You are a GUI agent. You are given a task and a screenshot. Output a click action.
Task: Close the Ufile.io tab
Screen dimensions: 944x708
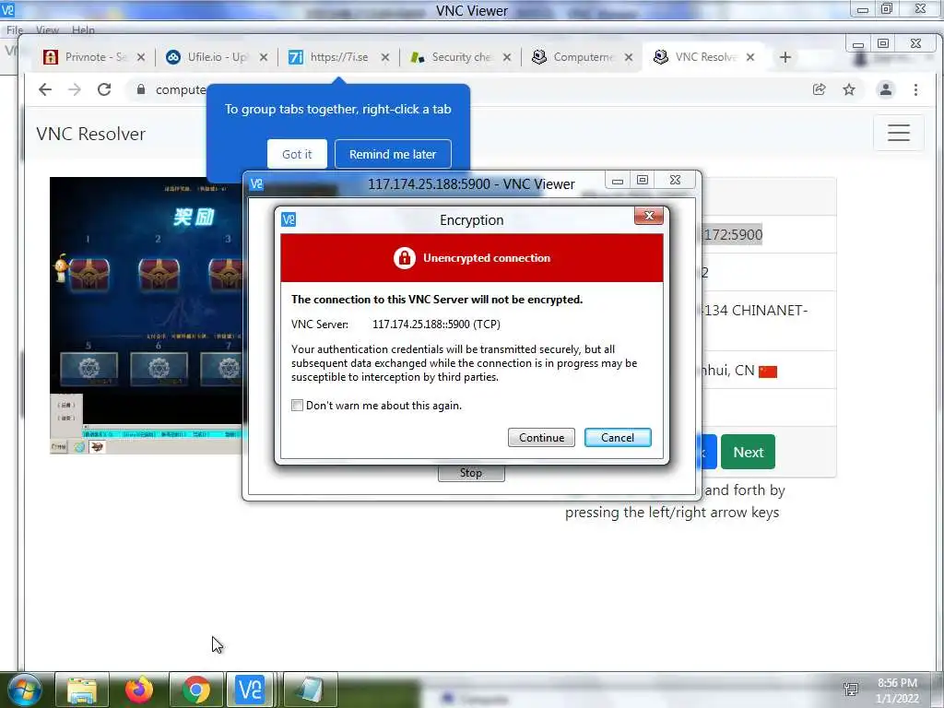[x=264, y=57]
